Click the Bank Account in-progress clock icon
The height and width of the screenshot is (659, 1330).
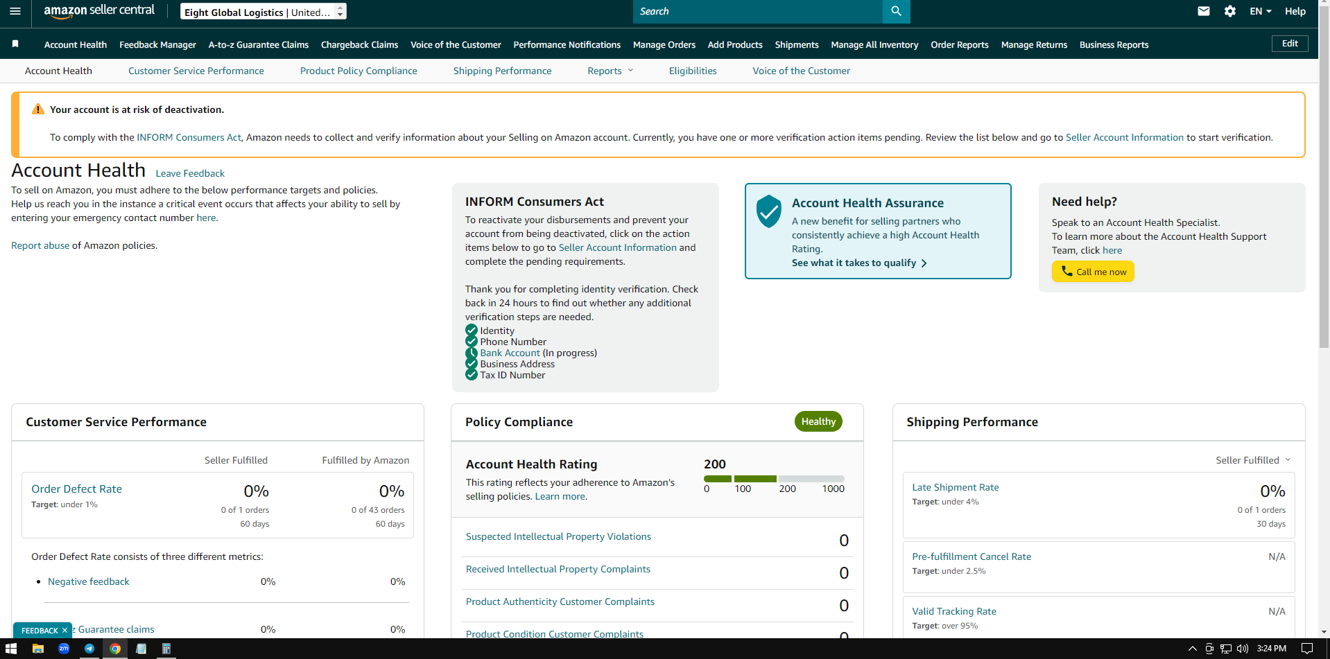(472, 353)
